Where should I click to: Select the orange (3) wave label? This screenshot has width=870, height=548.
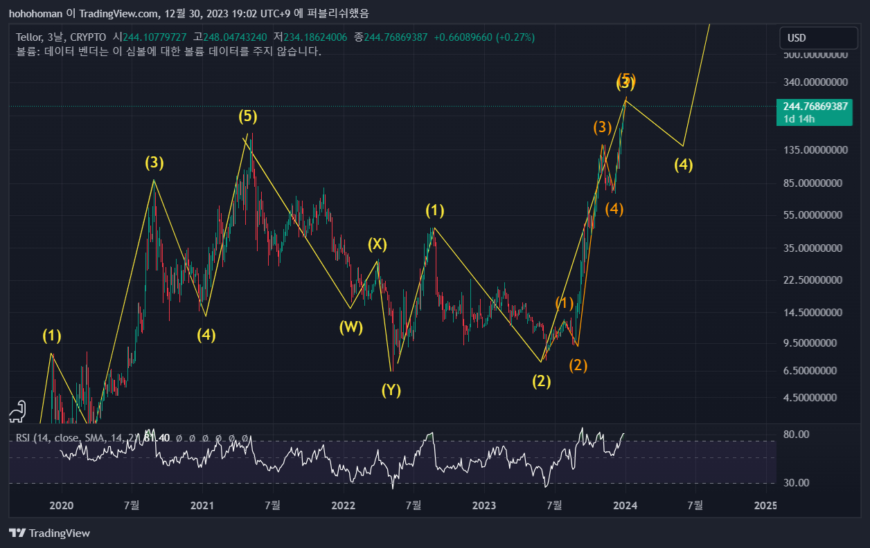603,127
